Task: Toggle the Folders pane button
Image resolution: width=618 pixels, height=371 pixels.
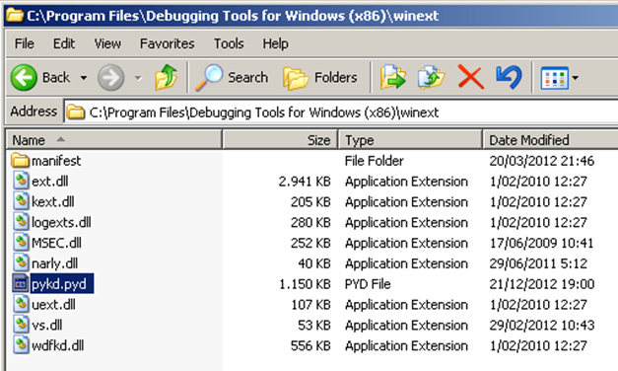Action: [319, 77]
